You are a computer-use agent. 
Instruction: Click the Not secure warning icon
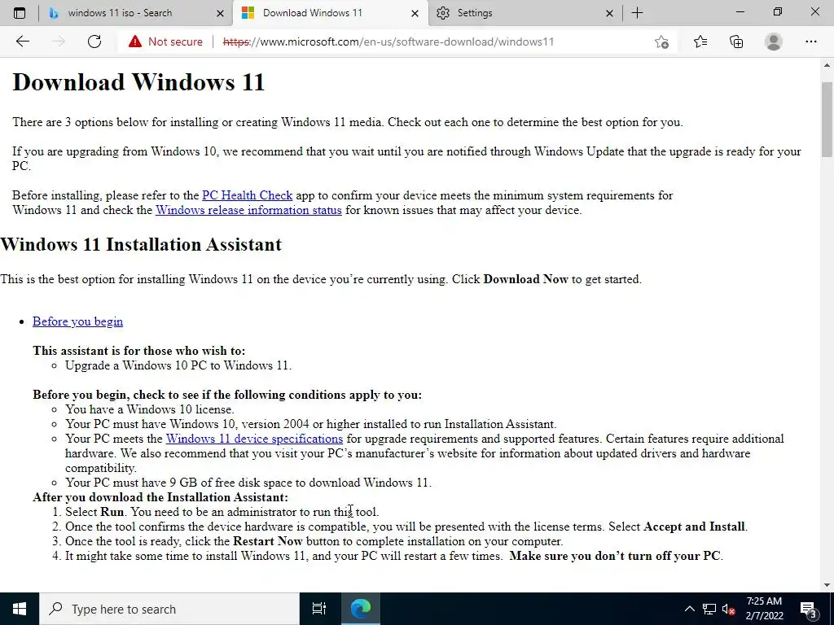[x=135, y=42]
